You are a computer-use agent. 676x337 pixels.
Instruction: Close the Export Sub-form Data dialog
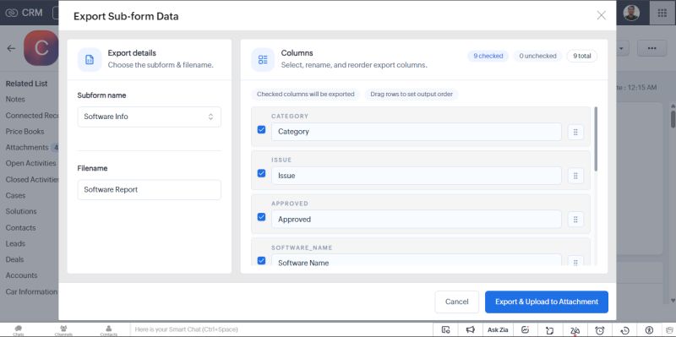coord(601,15)
